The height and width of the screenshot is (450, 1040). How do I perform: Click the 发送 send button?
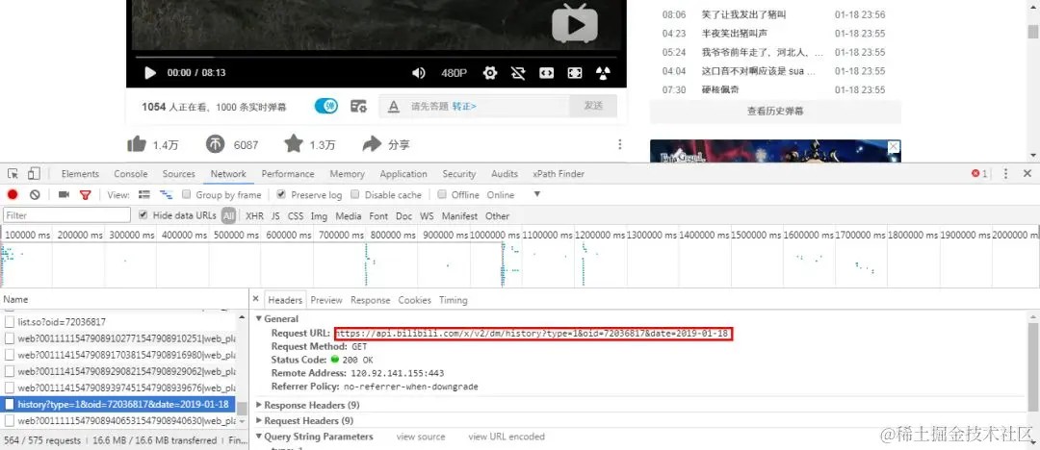tap(593, 106)
